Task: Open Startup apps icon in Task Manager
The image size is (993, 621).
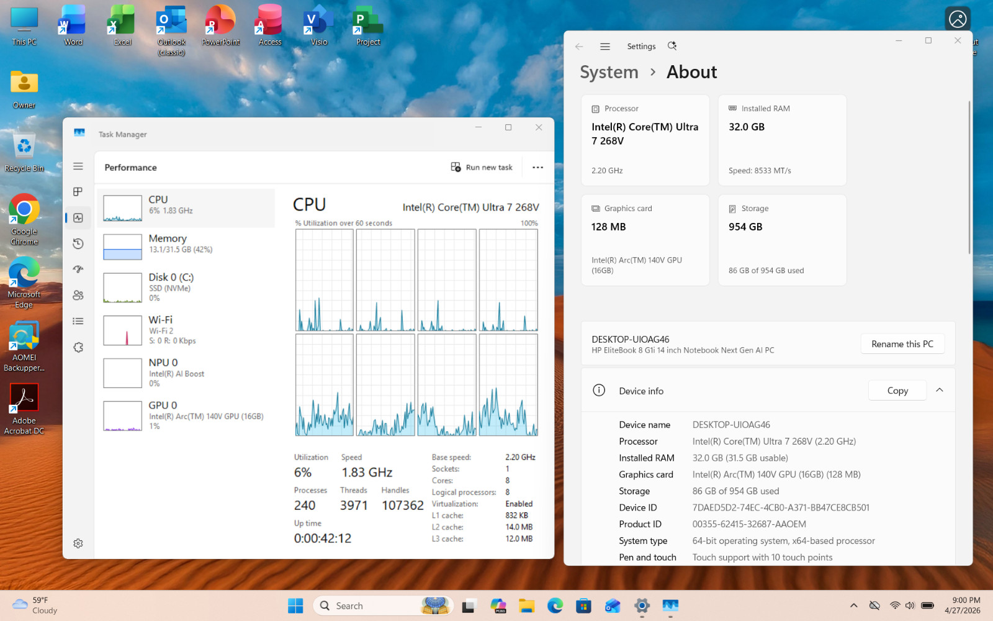Action: [78, 270]
